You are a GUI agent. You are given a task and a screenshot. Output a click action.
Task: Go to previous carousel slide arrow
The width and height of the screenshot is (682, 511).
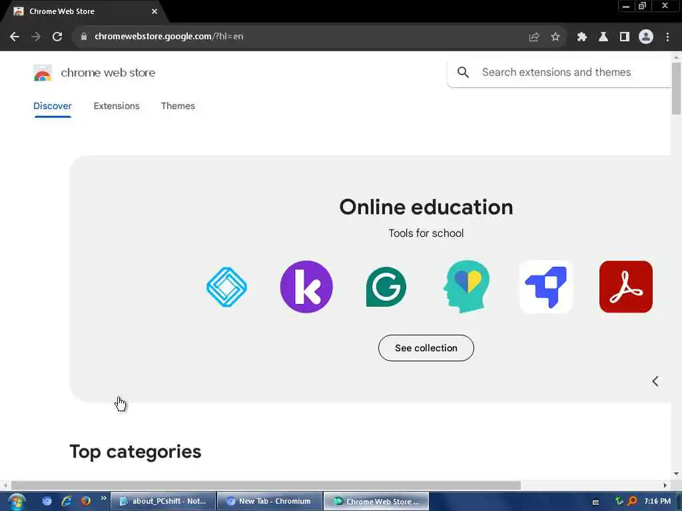[655, 381]
